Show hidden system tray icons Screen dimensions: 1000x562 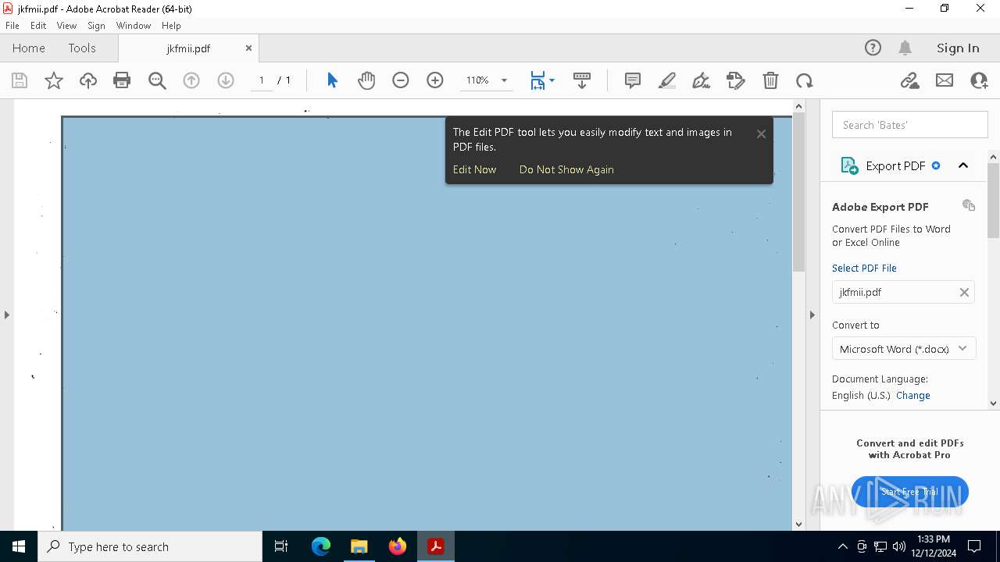[x=843, y=546]
